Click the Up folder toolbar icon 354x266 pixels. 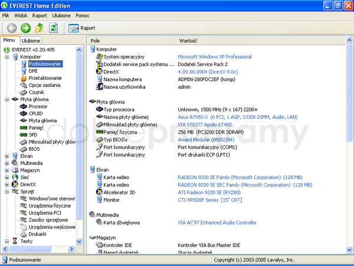(x=40, y=28)
